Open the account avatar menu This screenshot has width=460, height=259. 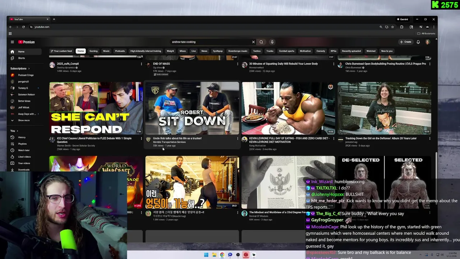pyautogui.click(x=427, y=42)
